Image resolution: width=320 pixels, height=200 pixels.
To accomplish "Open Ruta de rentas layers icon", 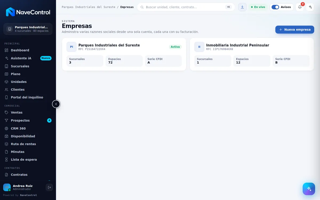I will (x=7, y=144).
